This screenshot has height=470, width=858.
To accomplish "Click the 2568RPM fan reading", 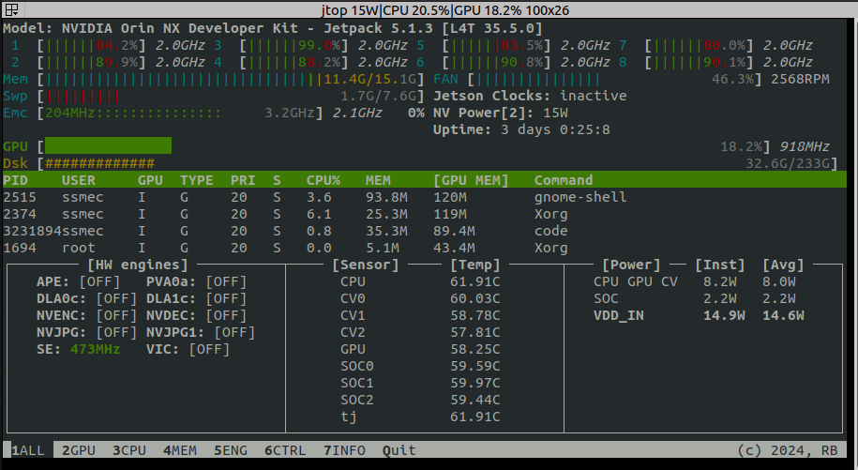I will click(800, 80).
